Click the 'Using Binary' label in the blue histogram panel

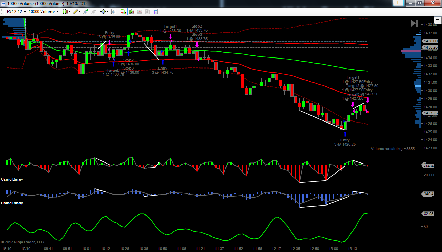click(x=12, y=203)
